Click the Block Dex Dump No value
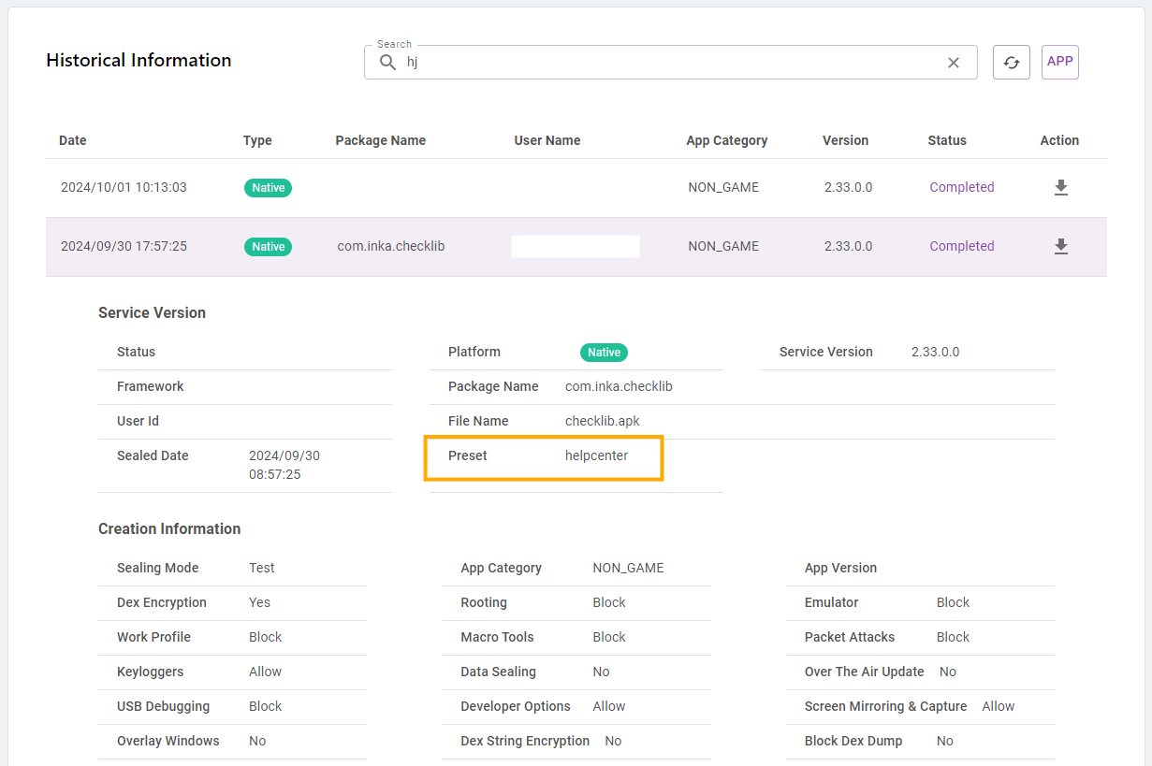Screen dimensions: 1152x766 pos(945,741)
